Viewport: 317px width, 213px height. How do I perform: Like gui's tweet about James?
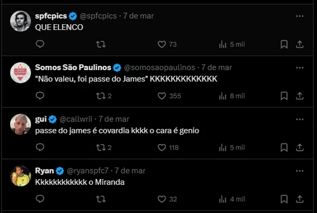(162, 148)
